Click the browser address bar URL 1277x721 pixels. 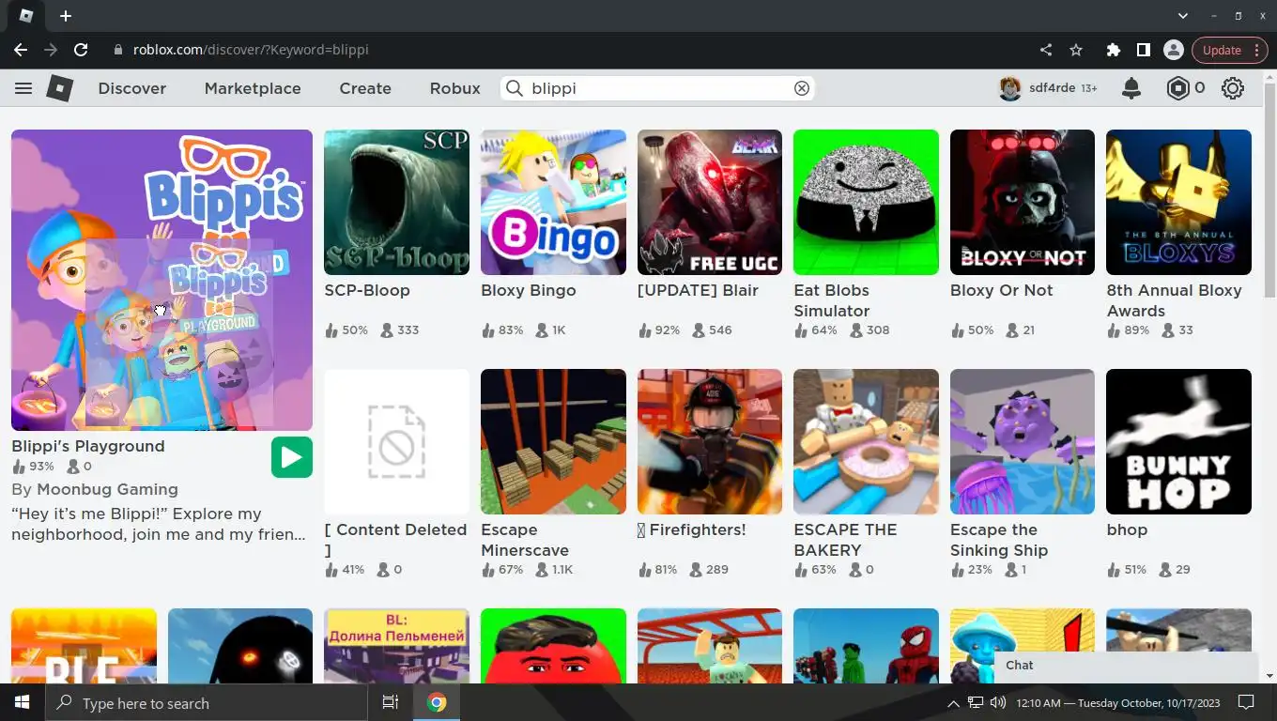tap(251, 50)
